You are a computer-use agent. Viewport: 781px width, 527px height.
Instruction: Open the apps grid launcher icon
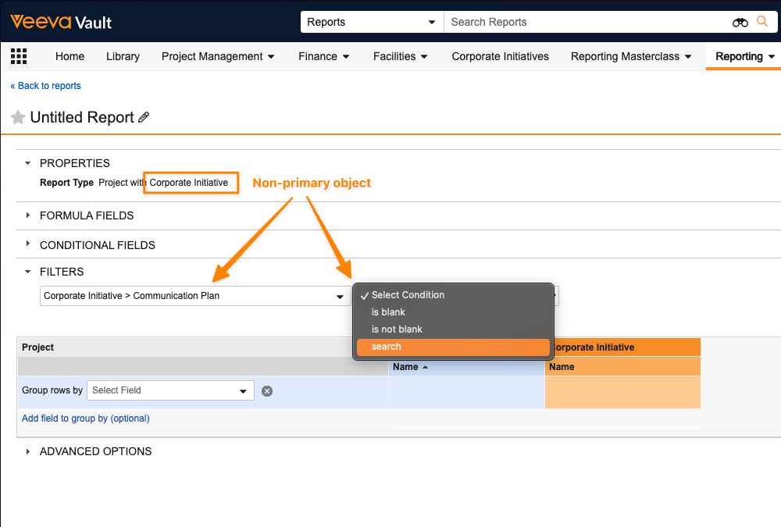click(x=19, y=56)
